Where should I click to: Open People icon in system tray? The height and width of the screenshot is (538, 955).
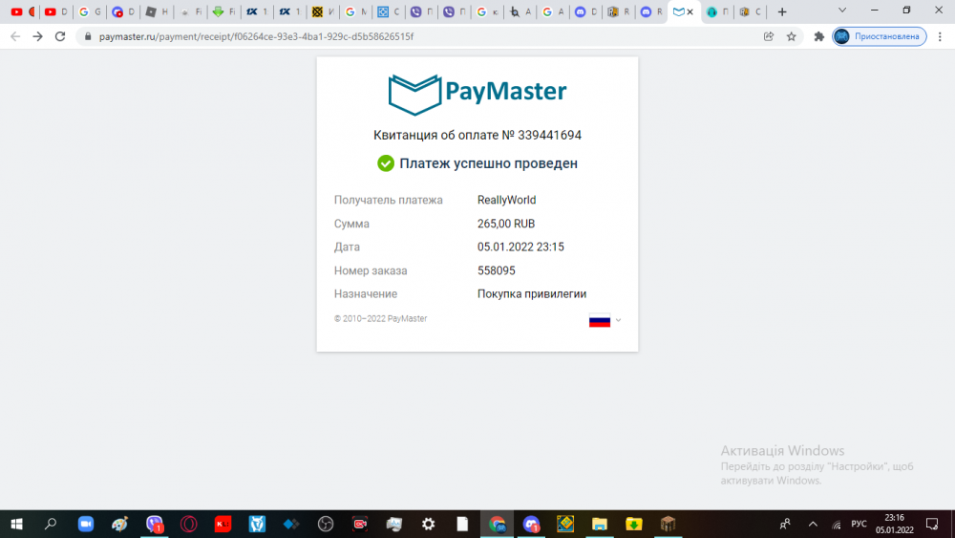(785, 524)
